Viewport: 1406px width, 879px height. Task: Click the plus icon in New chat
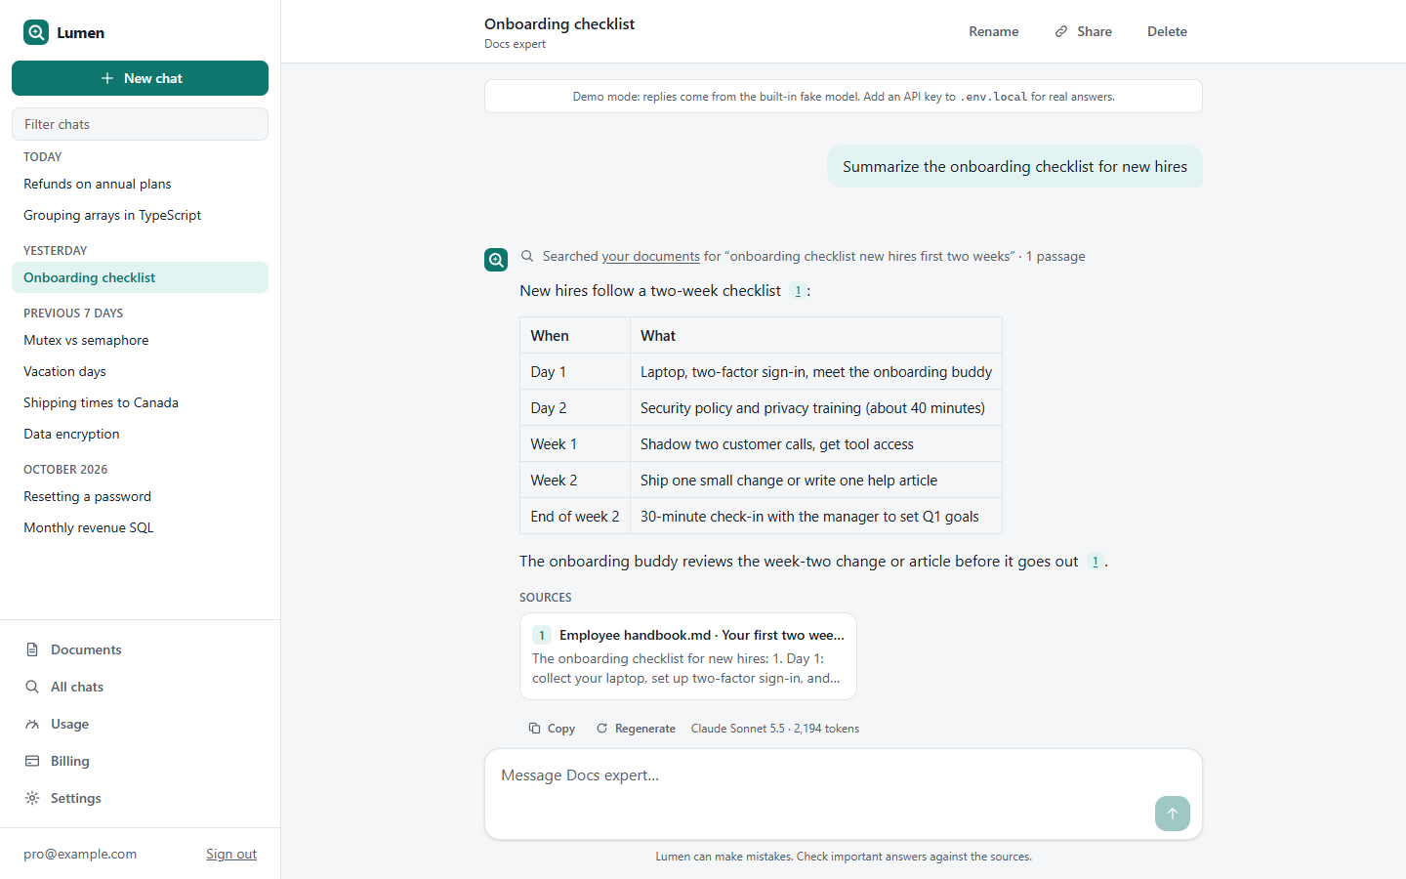click(x=107, y=78)
